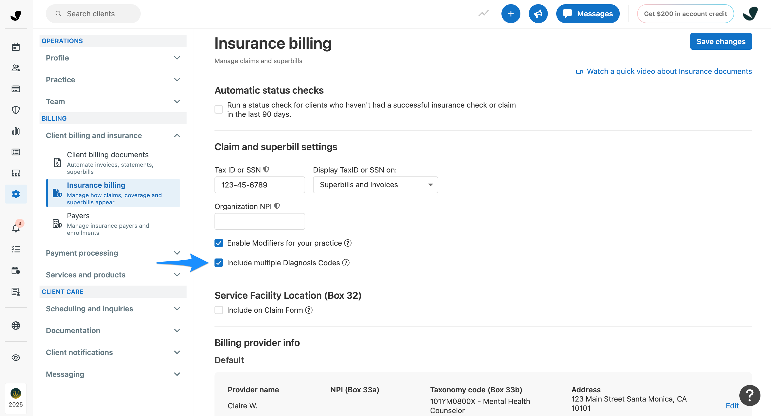Click the Organization NPI input field
Image resolution: width=771 pixels, height=416 pixels.
click(260, 221)
